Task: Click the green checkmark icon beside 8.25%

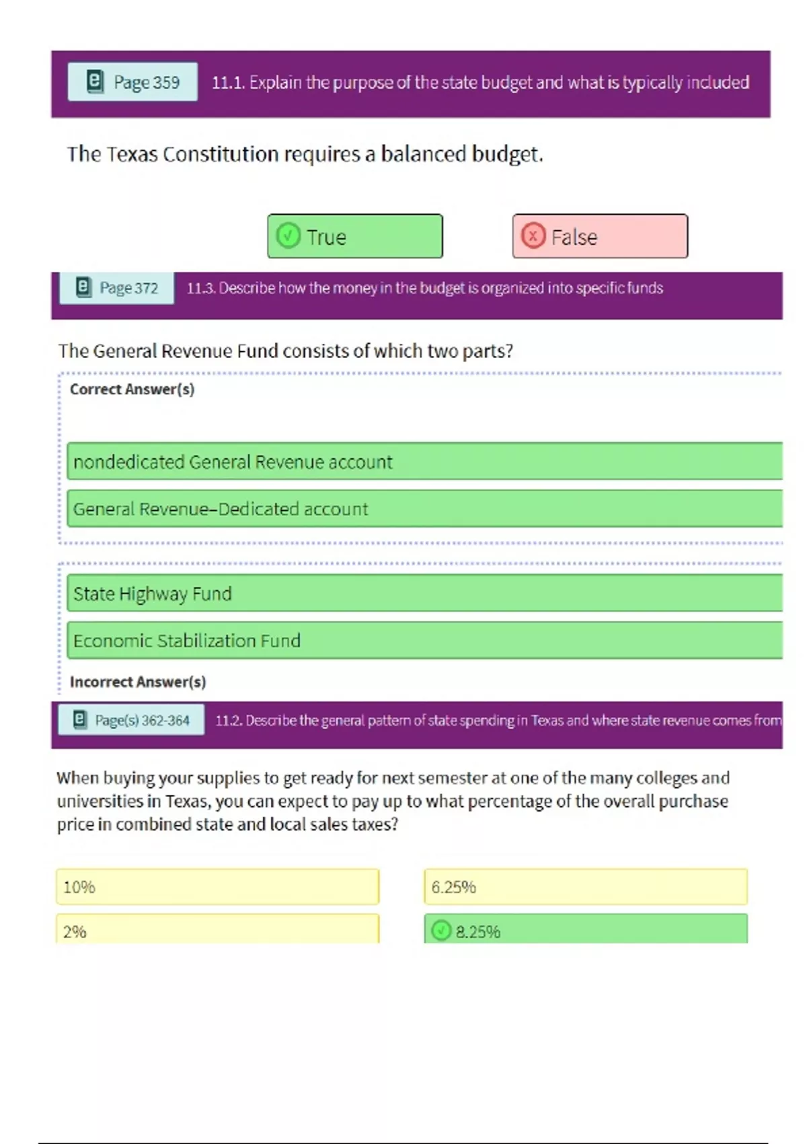Action: pos(441,931)
